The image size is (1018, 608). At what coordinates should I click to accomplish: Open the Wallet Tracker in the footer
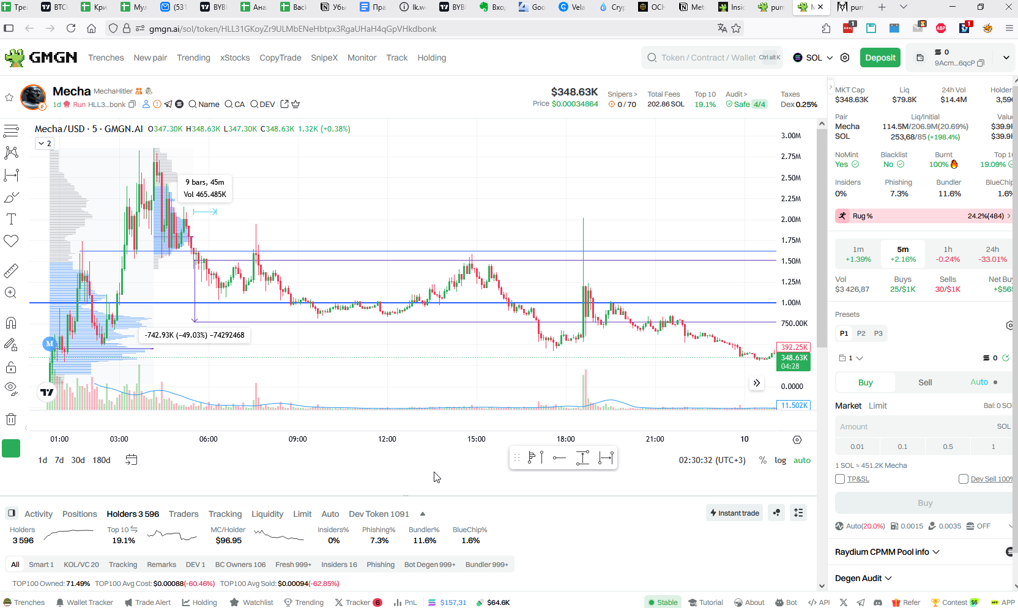point(84,602)
